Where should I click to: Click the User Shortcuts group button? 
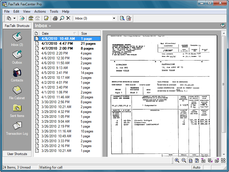coord(17,154)
